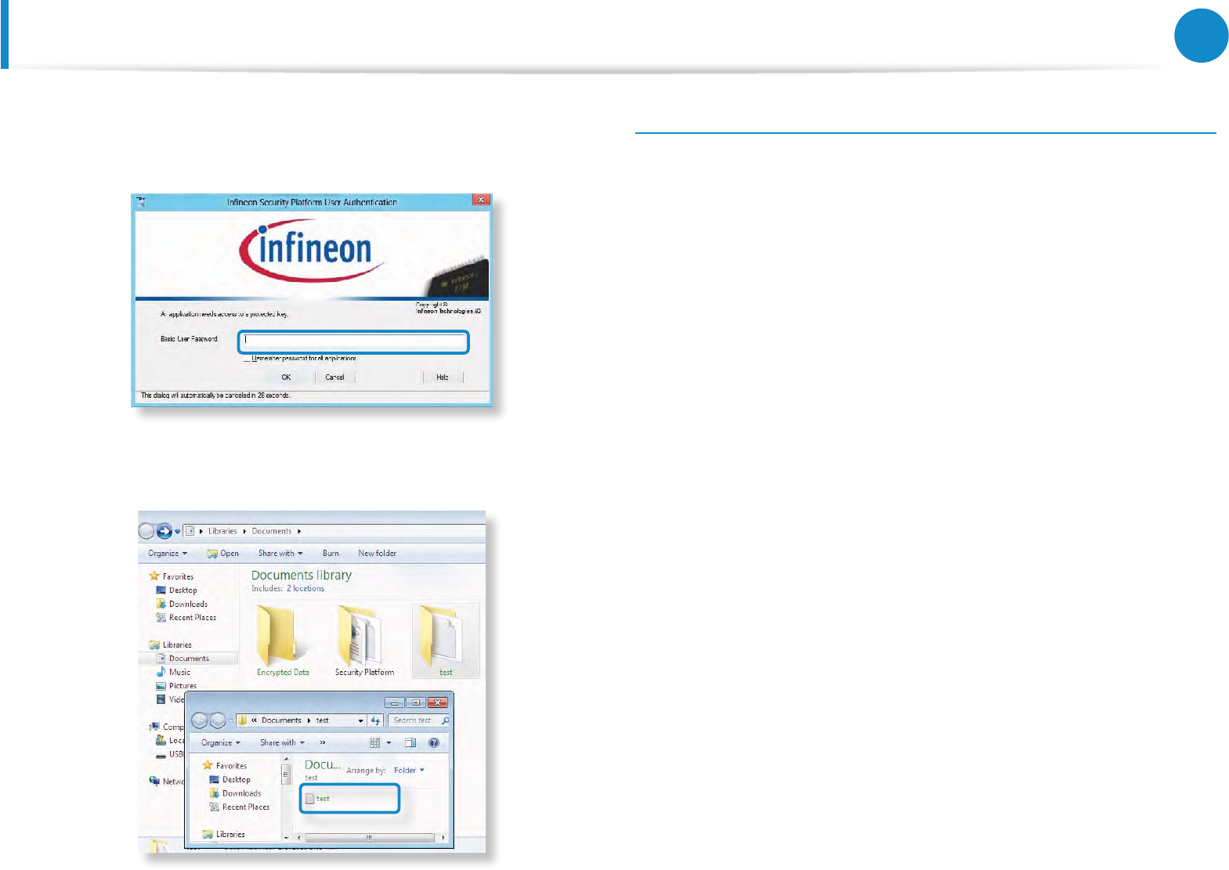The width and height of the screenshot is (1229, 870).
Task: Click back button in the test window
Action: coord(200,720)
